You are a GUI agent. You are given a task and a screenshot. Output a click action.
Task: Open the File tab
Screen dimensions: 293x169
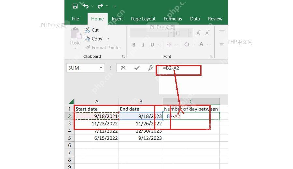(76, 19)
